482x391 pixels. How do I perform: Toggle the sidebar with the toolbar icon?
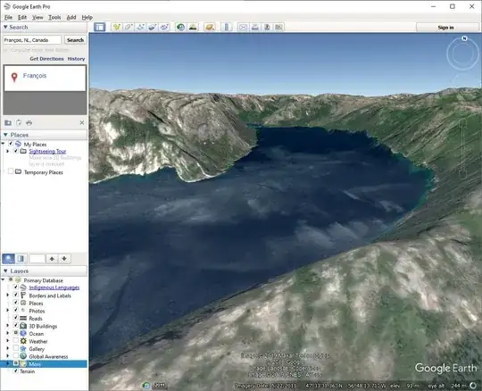100,27
